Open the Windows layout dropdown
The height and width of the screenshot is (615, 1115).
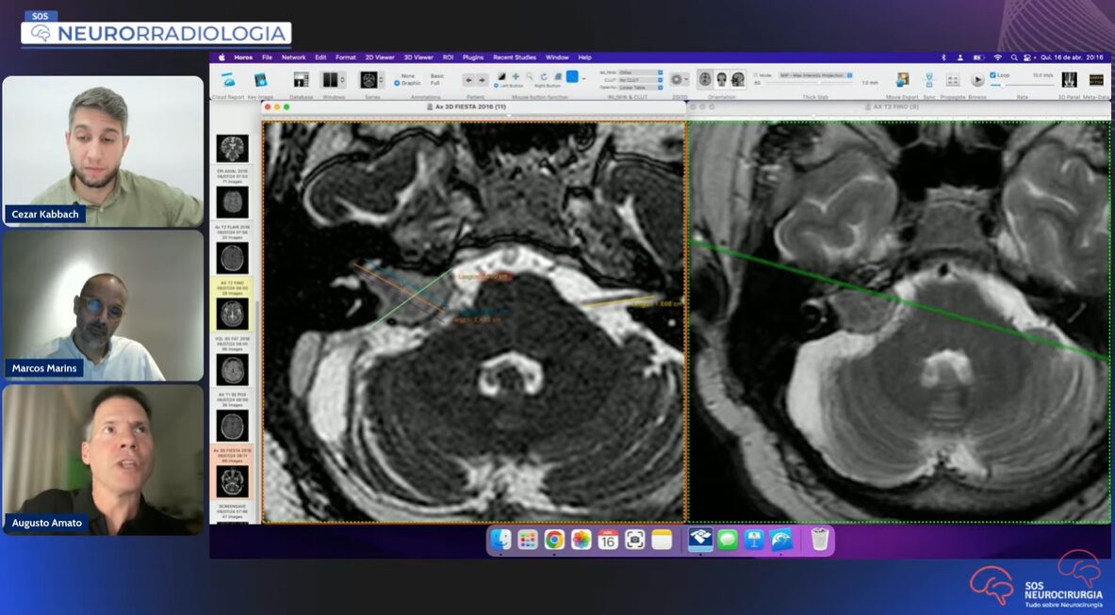click(334, 81)
